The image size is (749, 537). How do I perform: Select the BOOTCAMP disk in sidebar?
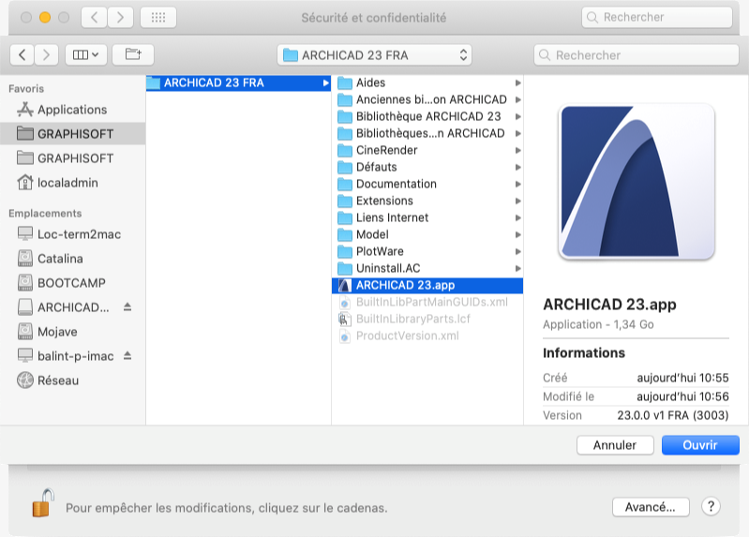point(72,283)
